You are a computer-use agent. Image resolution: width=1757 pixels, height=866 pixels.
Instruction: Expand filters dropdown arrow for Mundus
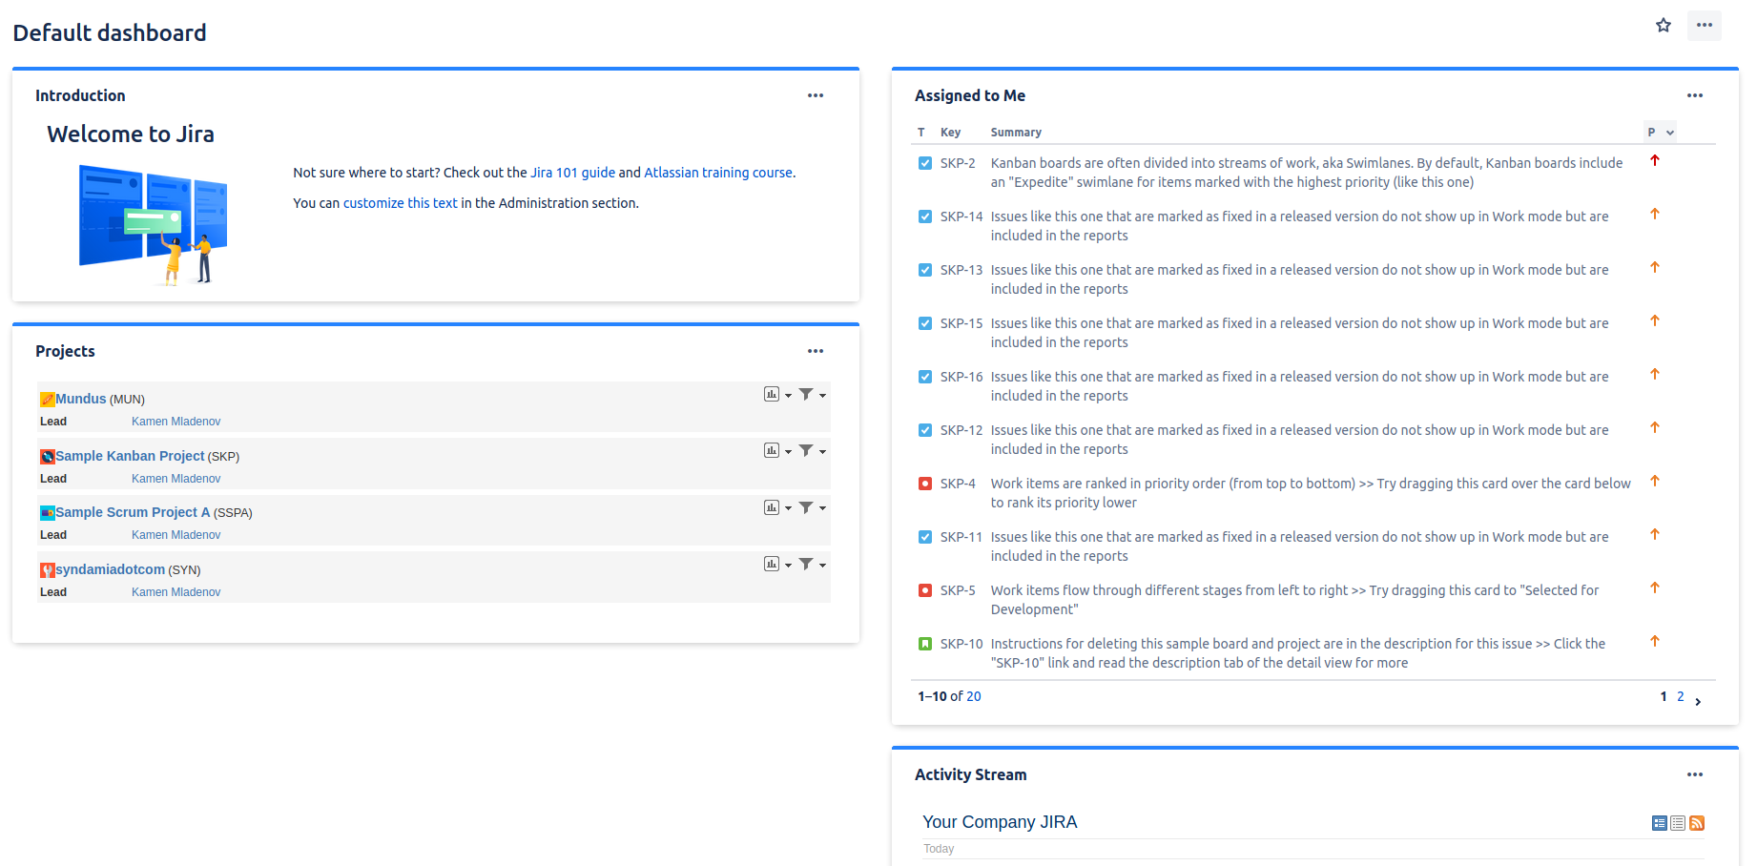tap(822, 396)
